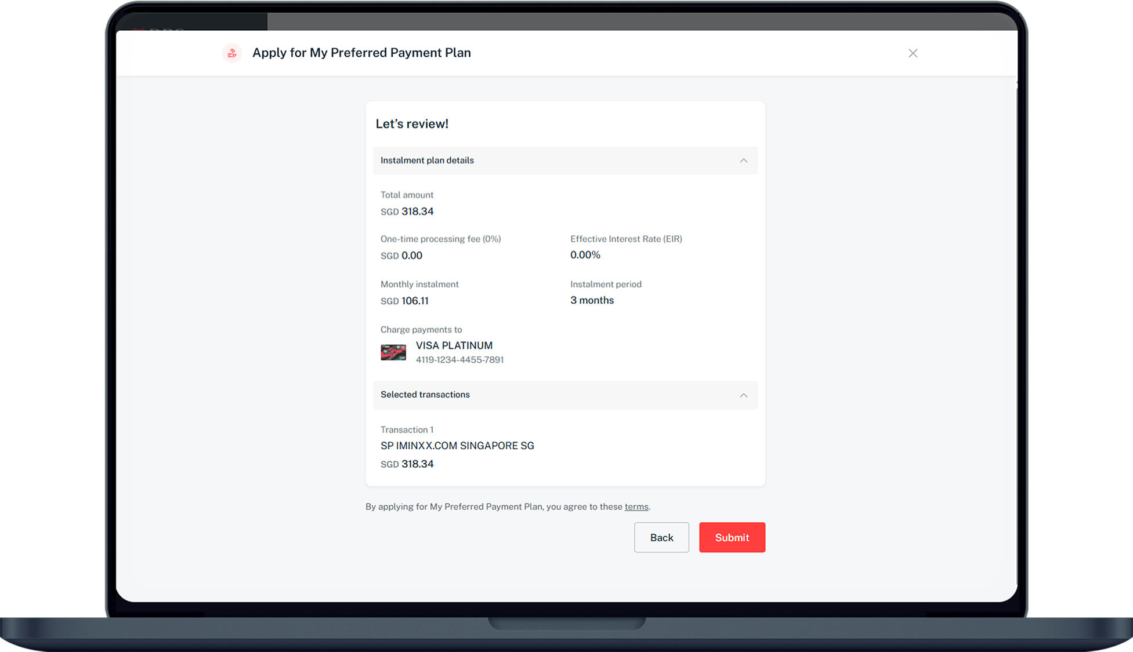Viewport: 1133px width, 652px height.
Task: Collapse the Selected transactions chevron
Action: 743,395
